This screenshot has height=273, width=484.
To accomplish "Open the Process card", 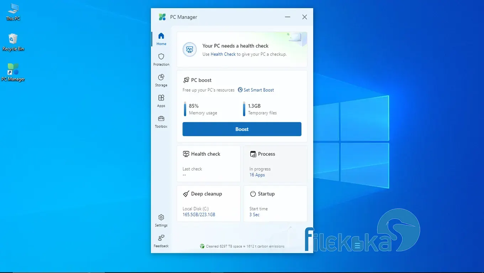I will pyautogui.click(x=275, y=164).
